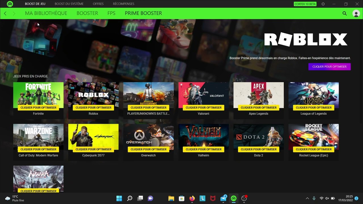The width and height of the screenshot is (363, 204).
Task: Click optimiser button for Cyberpunk 2077
Action: point(93,149)
